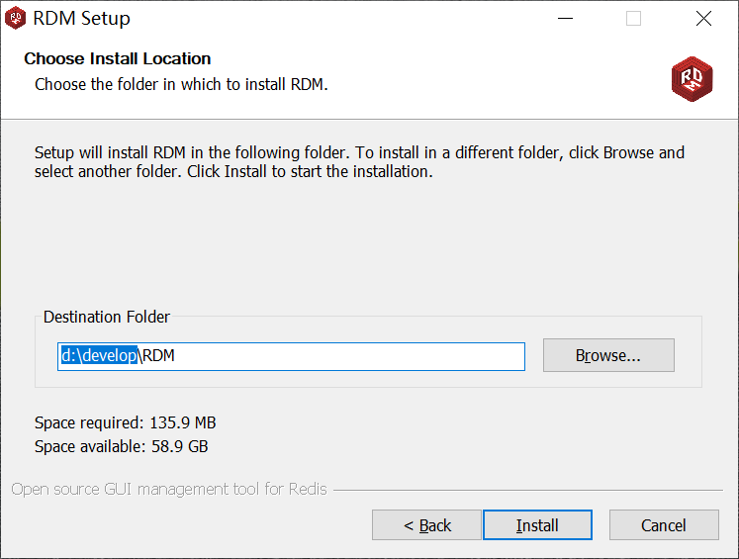Close the RDM Setup window

703,19
